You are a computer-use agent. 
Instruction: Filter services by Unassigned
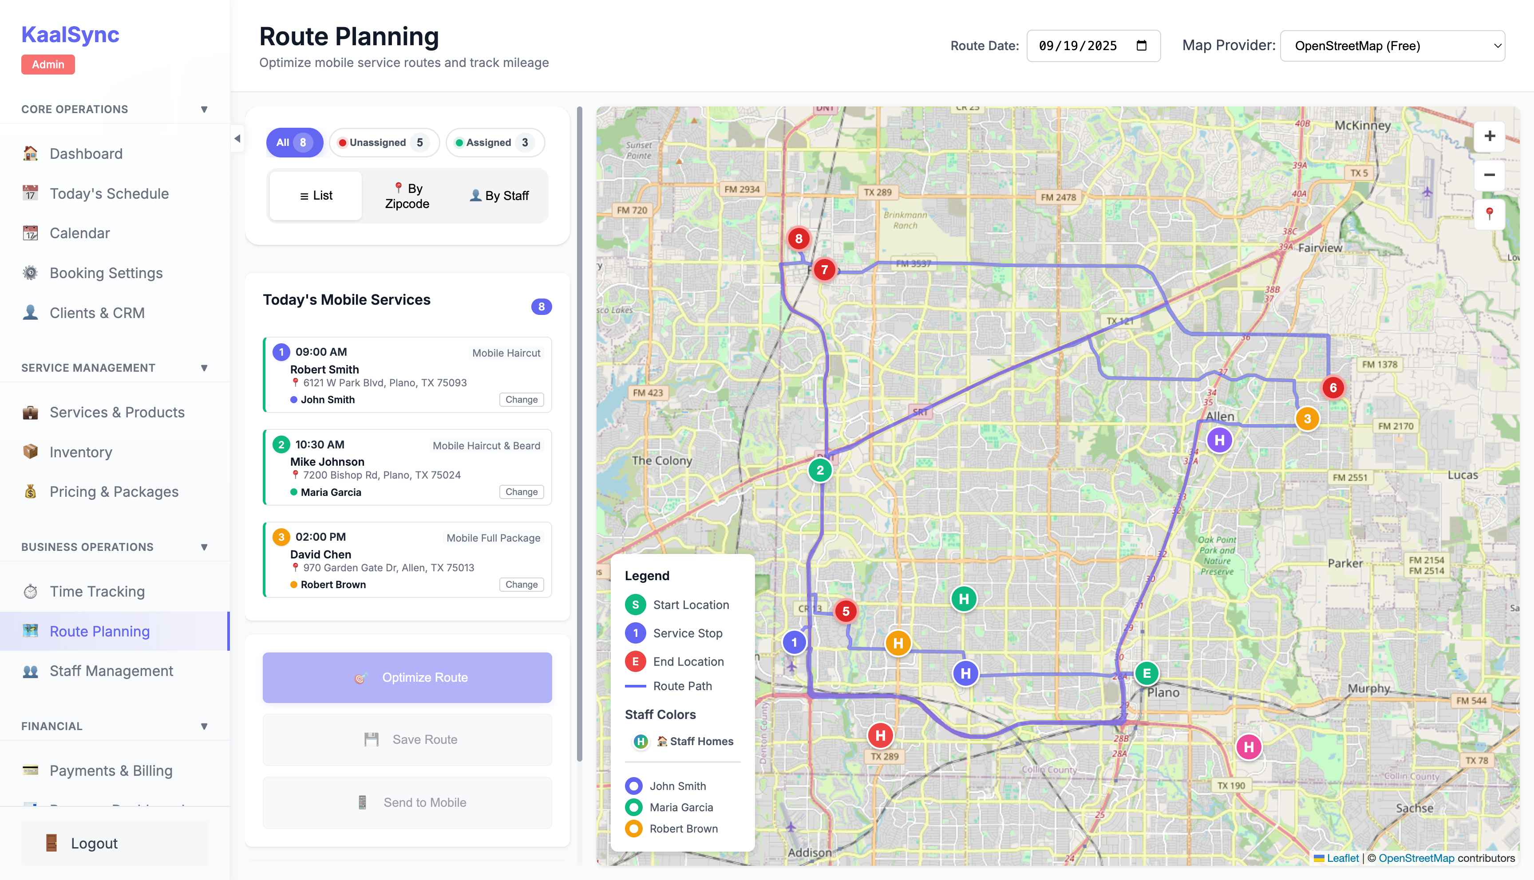[383, 142]
